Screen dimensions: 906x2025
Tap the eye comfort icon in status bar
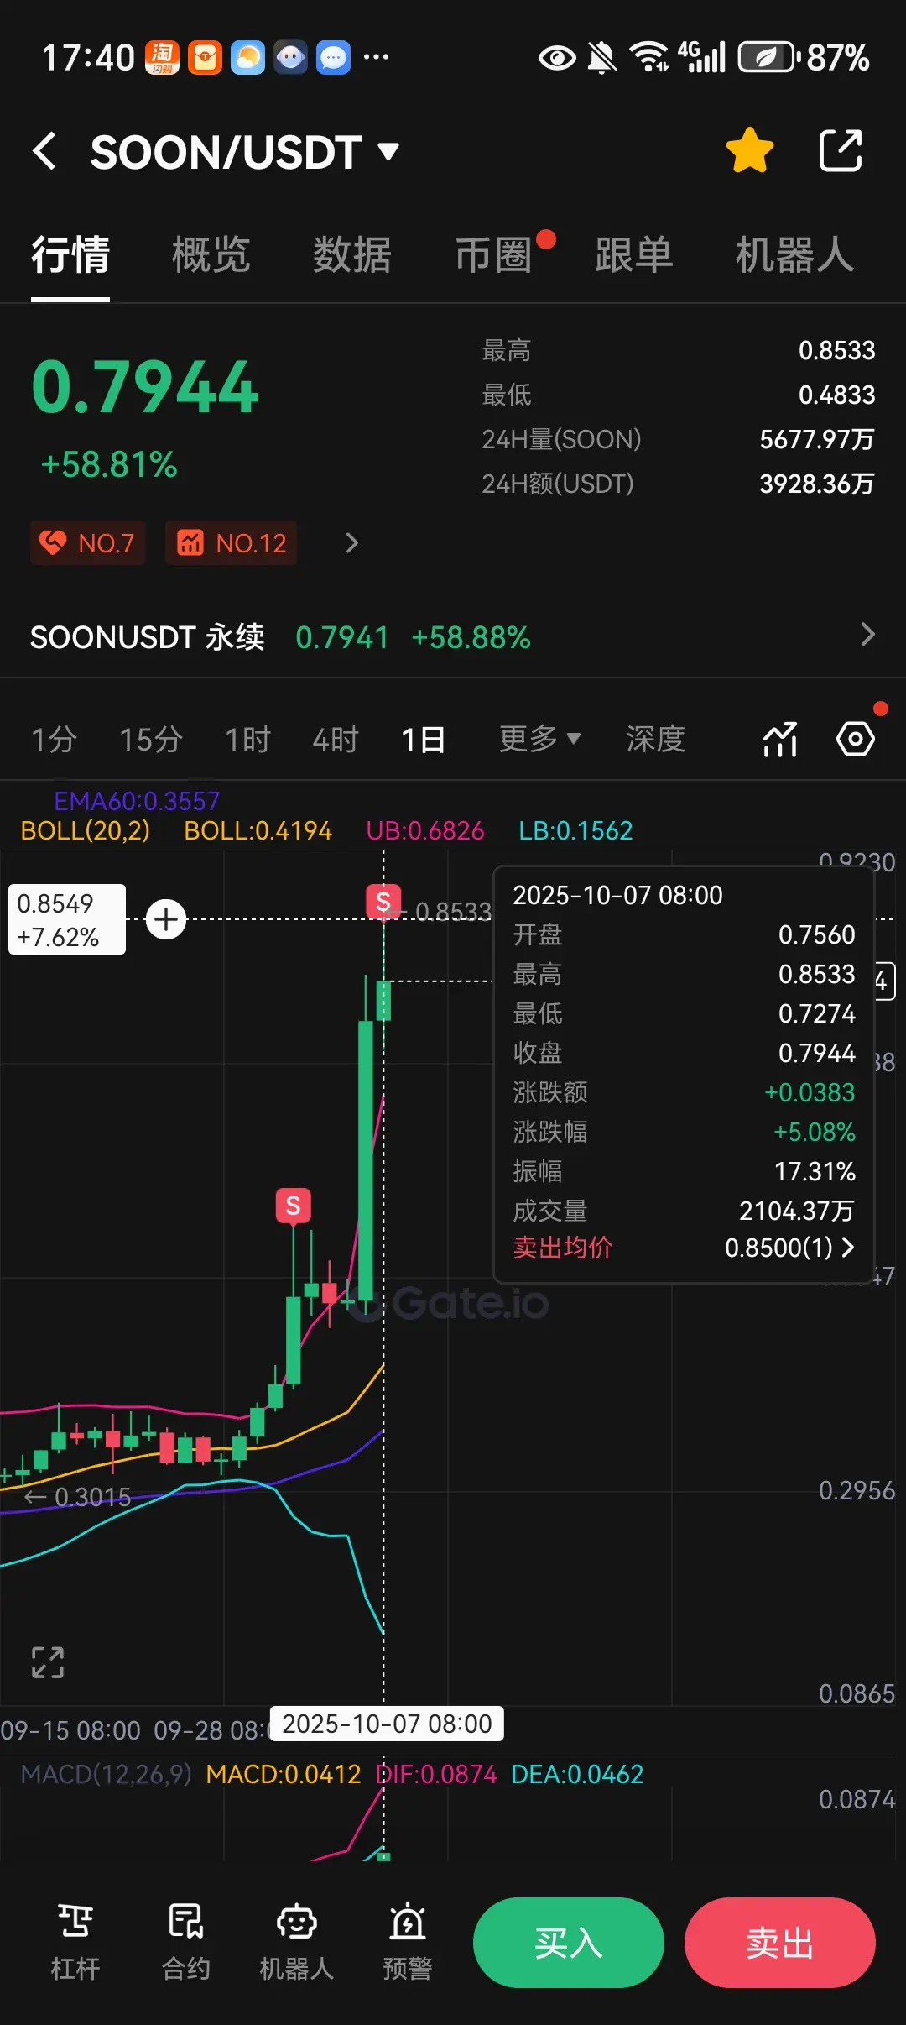557,58
